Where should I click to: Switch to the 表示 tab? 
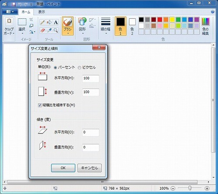[41, 12]
